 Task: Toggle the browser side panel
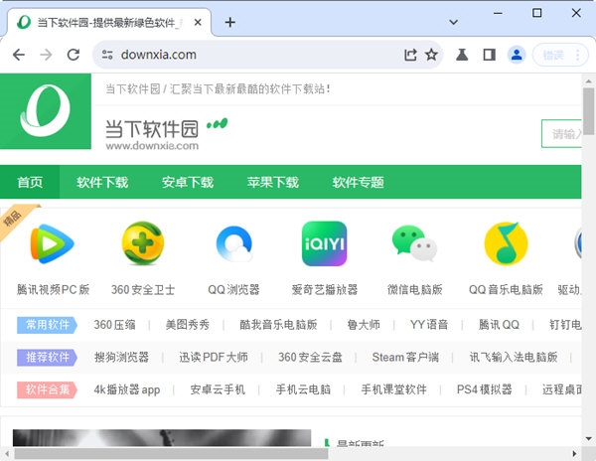pyautogui.click(x=489, y=55)
